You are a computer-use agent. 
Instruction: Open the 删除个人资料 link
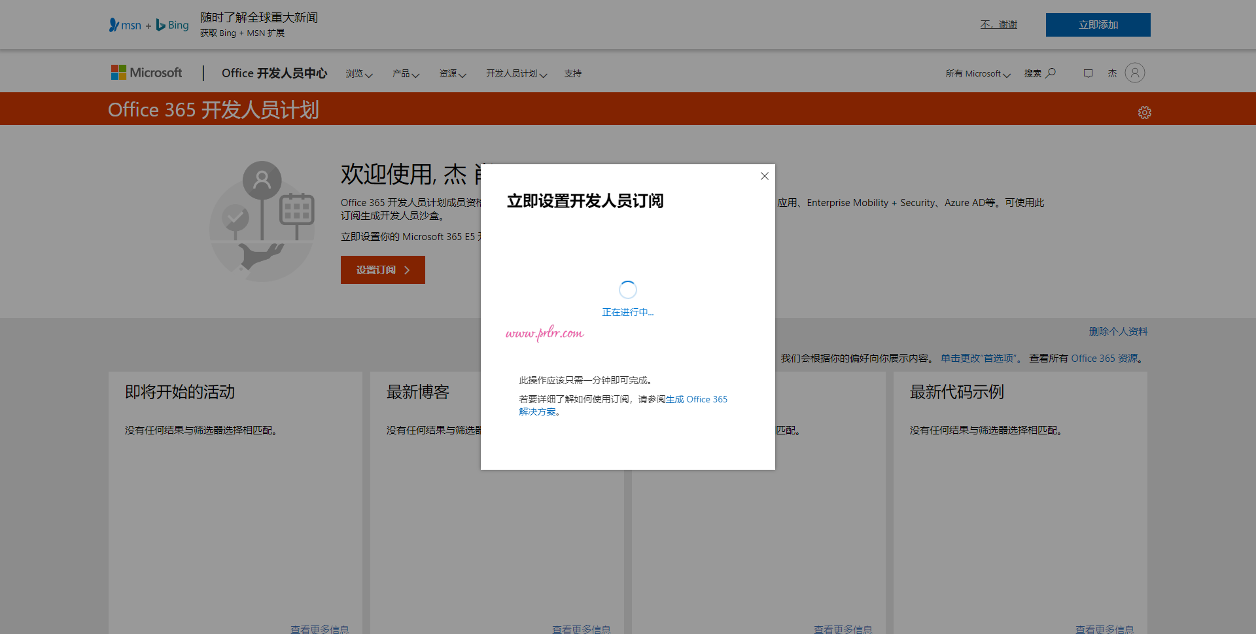tap(1119, 332)
